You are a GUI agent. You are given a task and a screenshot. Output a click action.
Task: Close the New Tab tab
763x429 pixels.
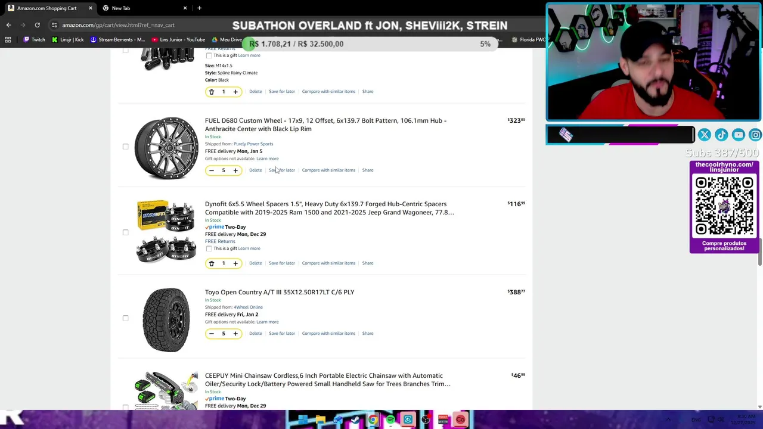pos(185,8)
